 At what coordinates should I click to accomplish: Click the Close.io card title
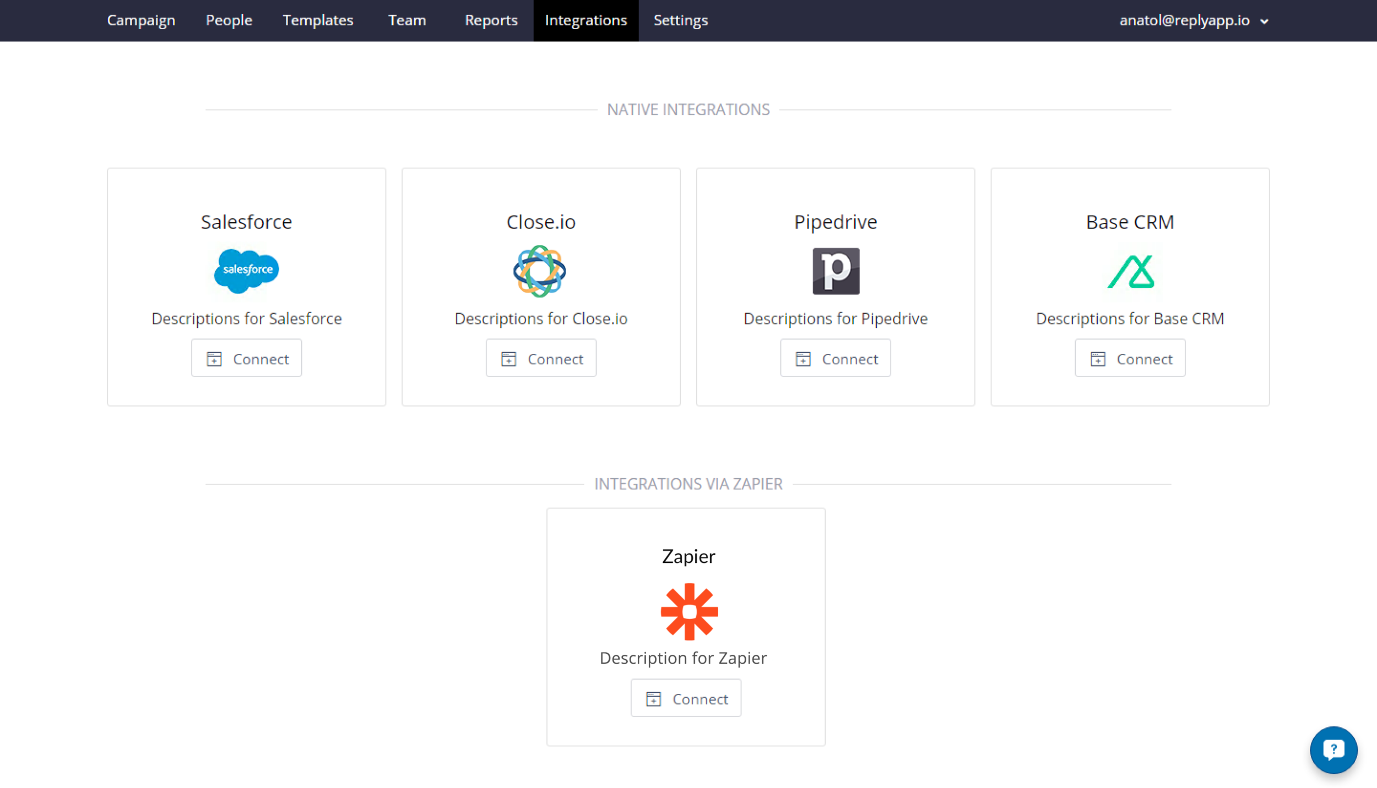tap(541, 222)
